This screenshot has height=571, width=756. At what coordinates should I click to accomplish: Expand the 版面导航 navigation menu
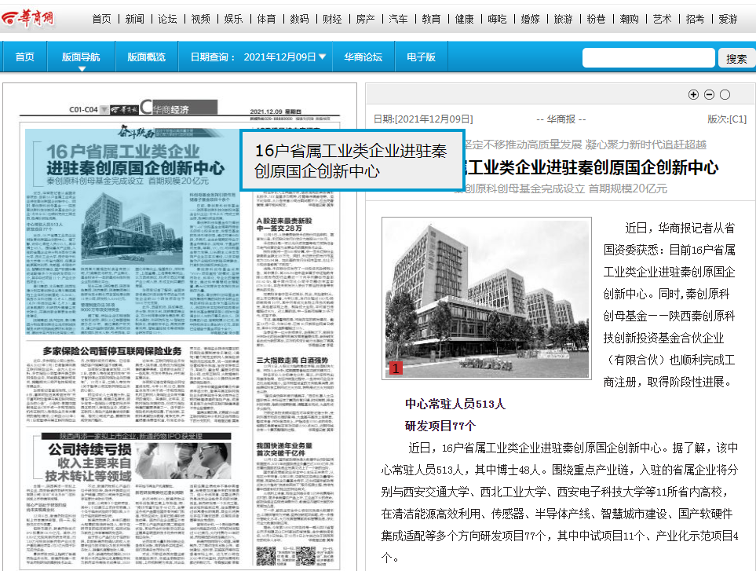coord(81,57)
